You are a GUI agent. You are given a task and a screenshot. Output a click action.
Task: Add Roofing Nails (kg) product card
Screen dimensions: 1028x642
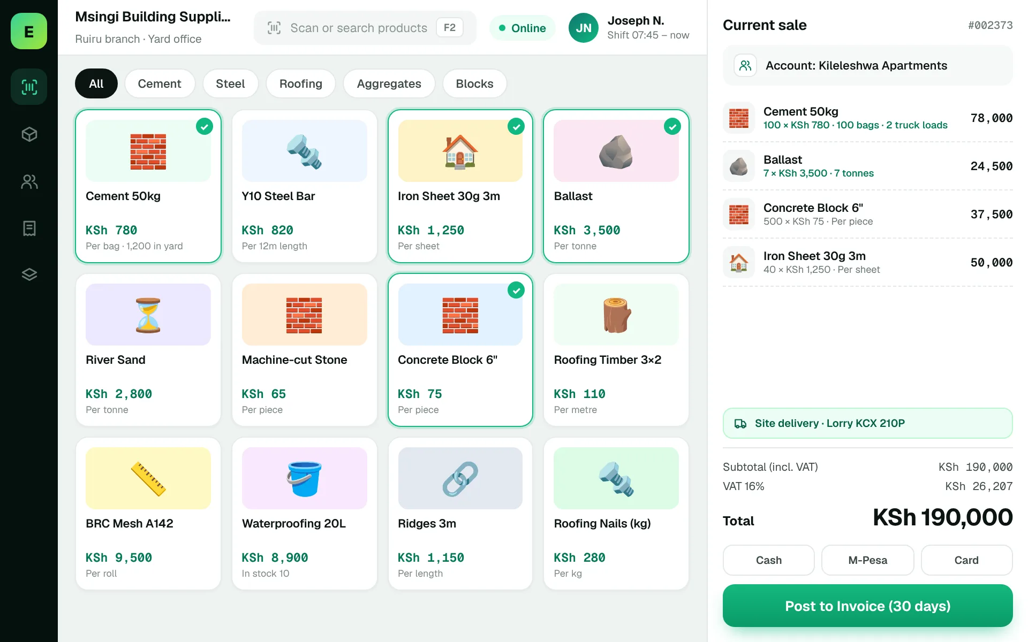pyautogui.click(x=616, y=514)
